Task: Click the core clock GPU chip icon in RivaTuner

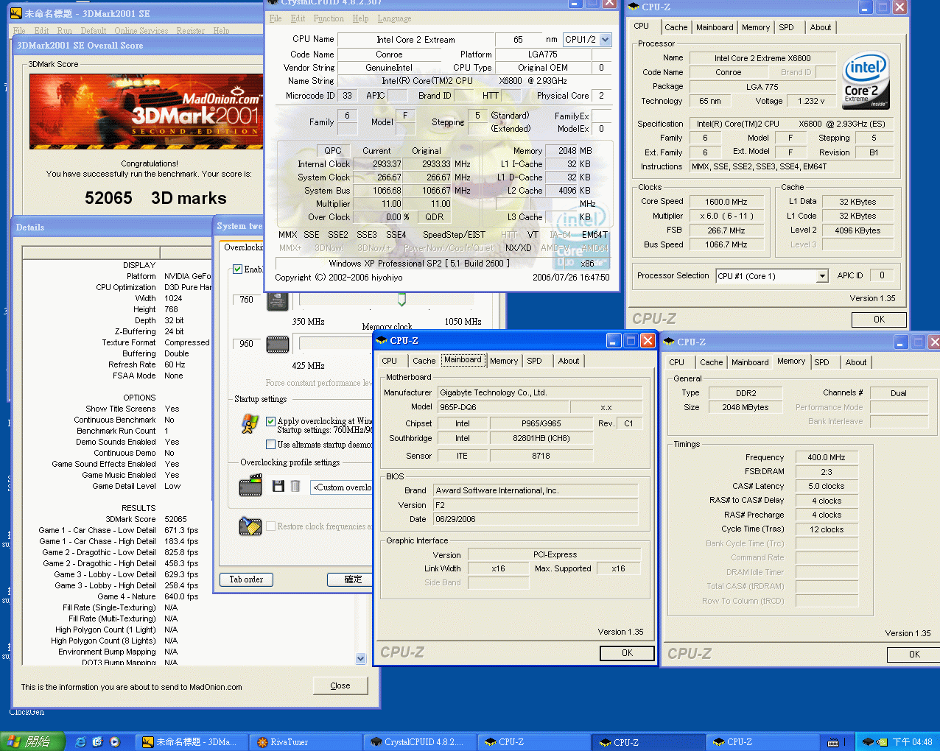Action: point(277,302)
